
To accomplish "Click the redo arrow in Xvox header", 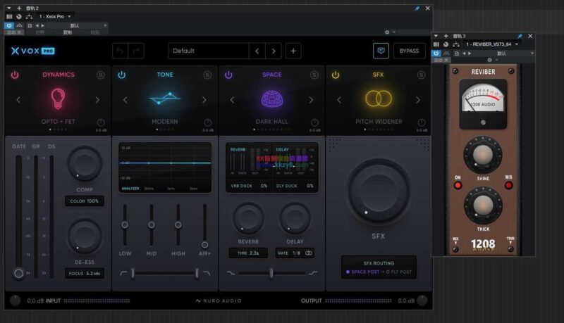I will [136, 51].
